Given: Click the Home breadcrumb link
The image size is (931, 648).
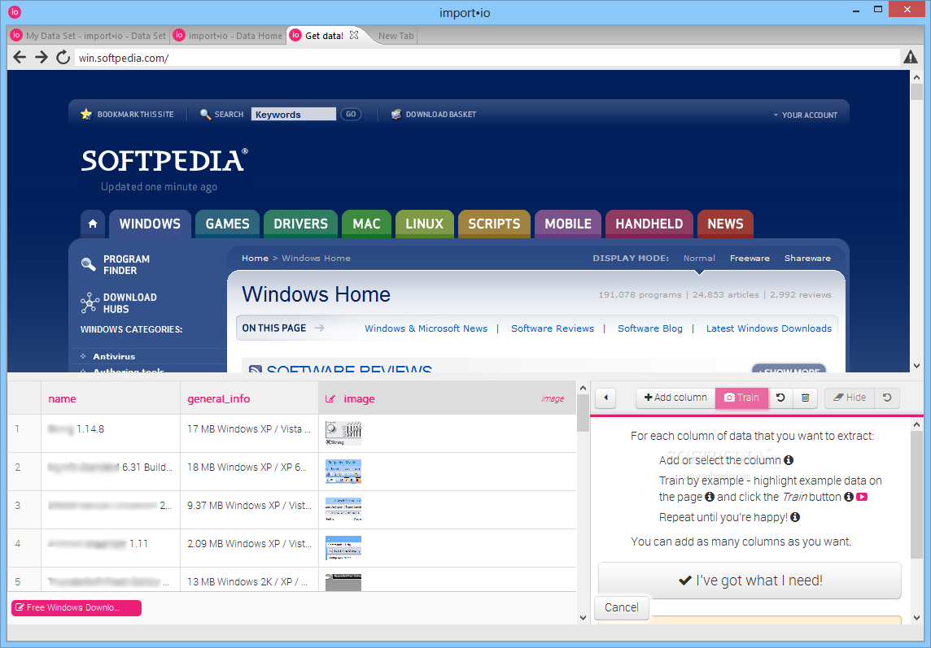Looking at the screenshot, I should tap(255, 258).
